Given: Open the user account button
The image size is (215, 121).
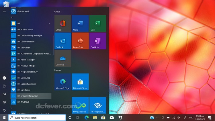Looking at the screenshot, I should point(4,78).
